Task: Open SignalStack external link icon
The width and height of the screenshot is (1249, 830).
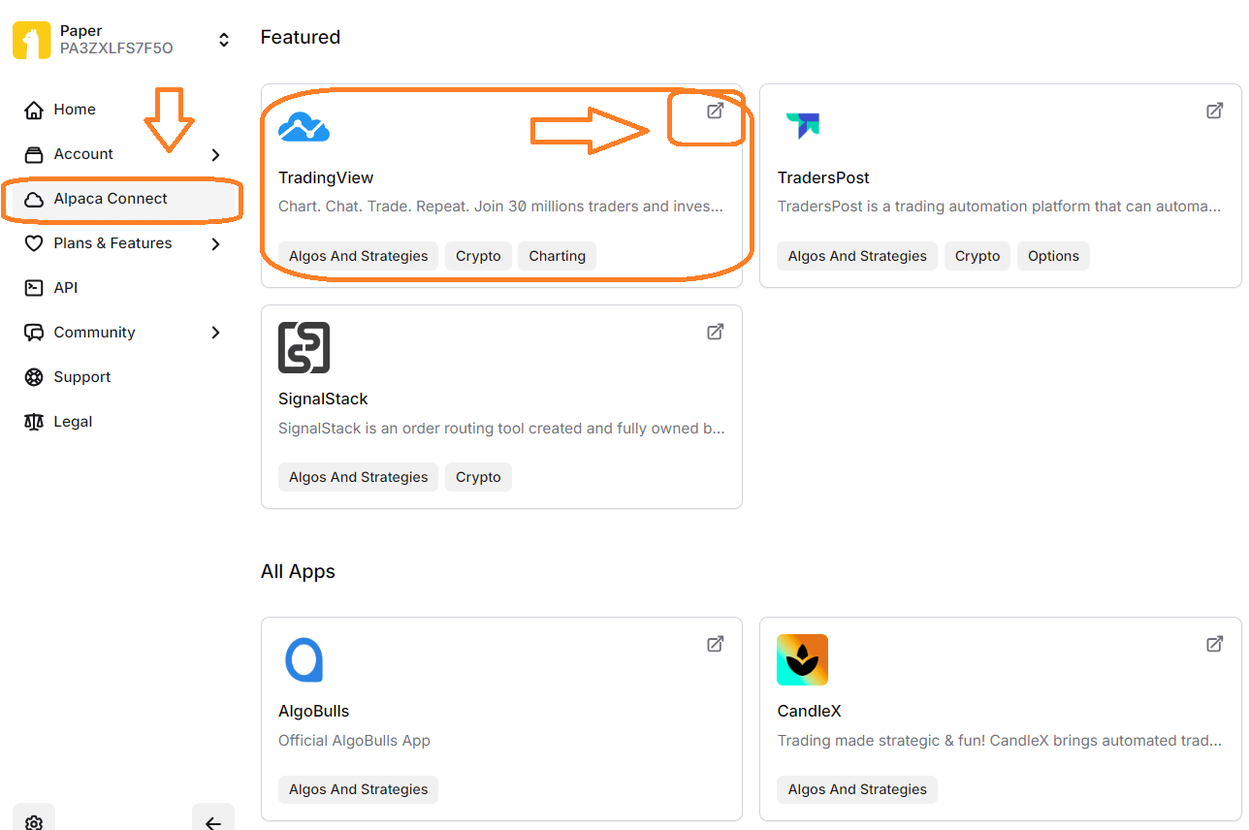Action: point(715,332)
